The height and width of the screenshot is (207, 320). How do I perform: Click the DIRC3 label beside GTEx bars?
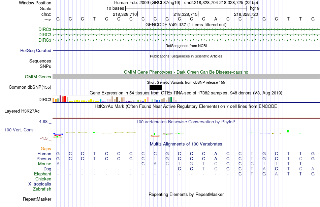(45, 99)
